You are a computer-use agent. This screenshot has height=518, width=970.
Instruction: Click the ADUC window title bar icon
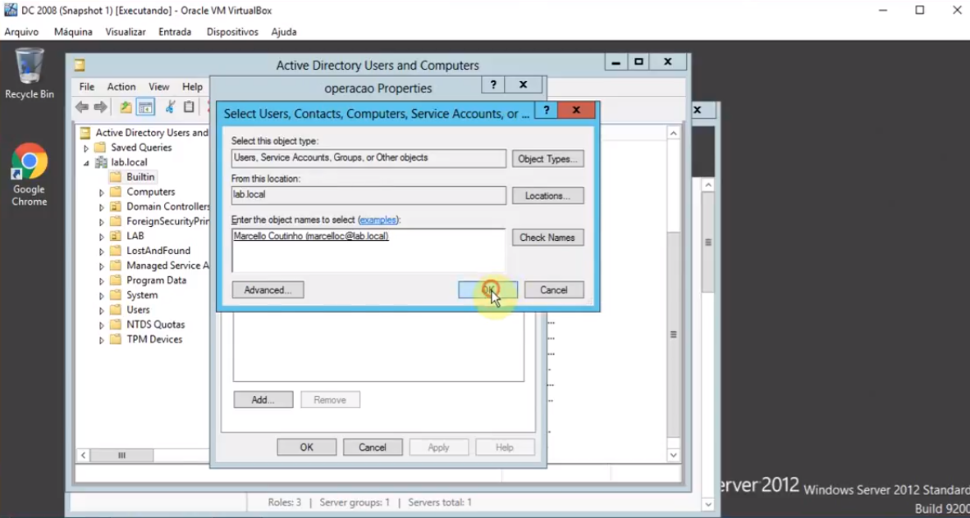pos(79,65)
